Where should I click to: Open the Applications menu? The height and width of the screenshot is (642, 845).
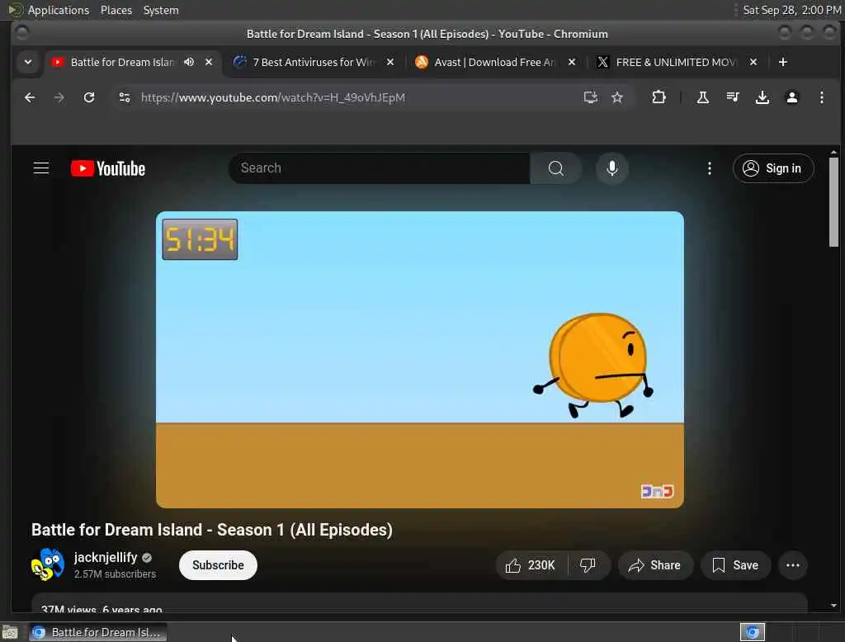coord(59,10)
